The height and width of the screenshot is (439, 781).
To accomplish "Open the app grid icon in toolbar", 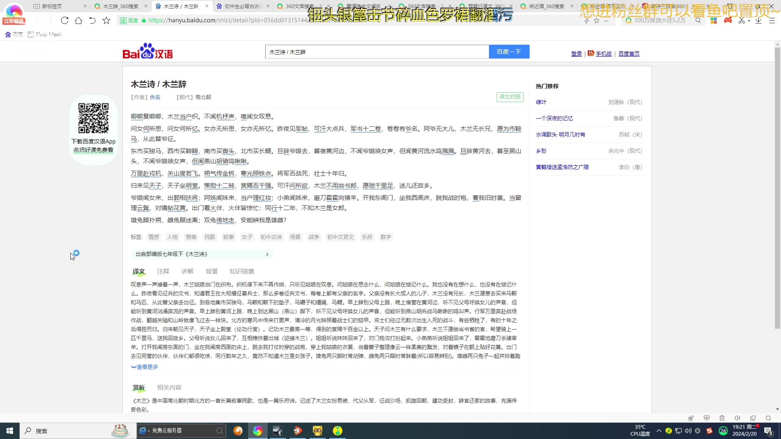I will coord(713,20).
